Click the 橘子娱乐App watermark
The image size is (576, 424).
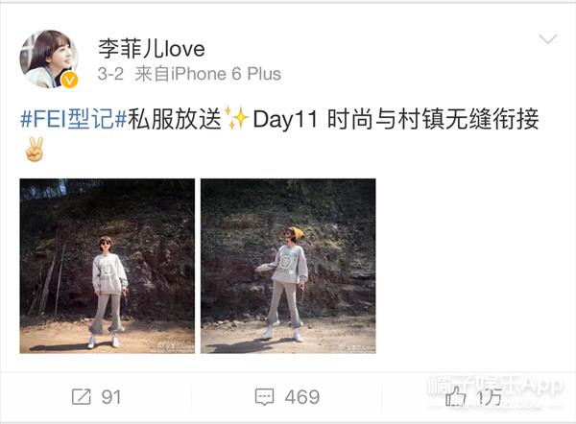click(x=495, y=389)
